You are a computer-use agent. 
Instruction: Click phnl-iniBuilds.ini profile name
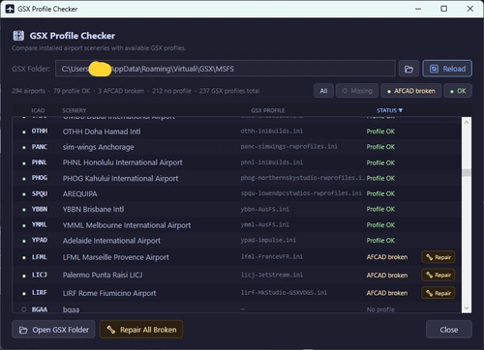click(272, 162)
